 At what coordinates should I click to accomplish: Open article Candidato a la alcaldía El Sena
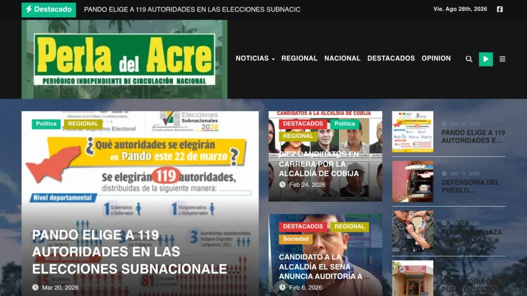pos(324,266)
